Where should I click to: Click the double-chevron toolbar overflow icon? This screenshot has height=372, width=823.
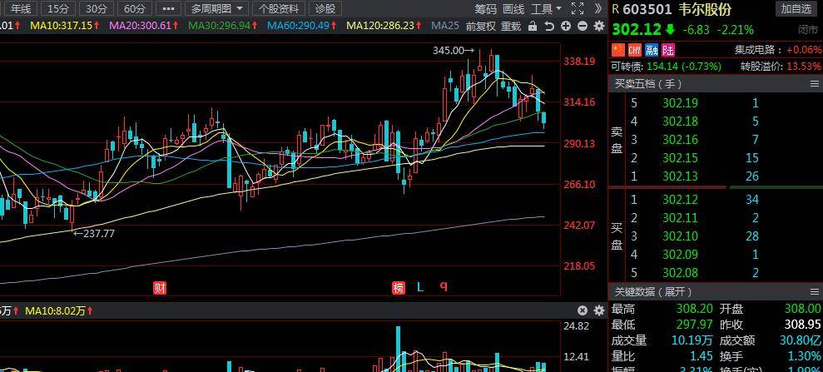[597, 8]
